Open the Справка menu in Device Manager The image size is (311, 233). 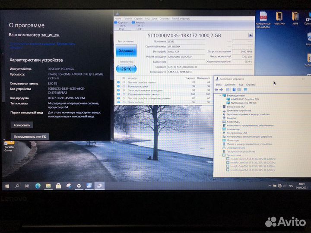pos(251,85)
